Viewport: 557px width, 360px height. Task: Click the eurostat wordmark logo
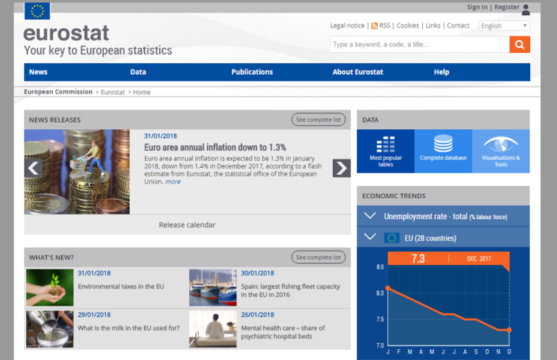(x=66, y=33)
